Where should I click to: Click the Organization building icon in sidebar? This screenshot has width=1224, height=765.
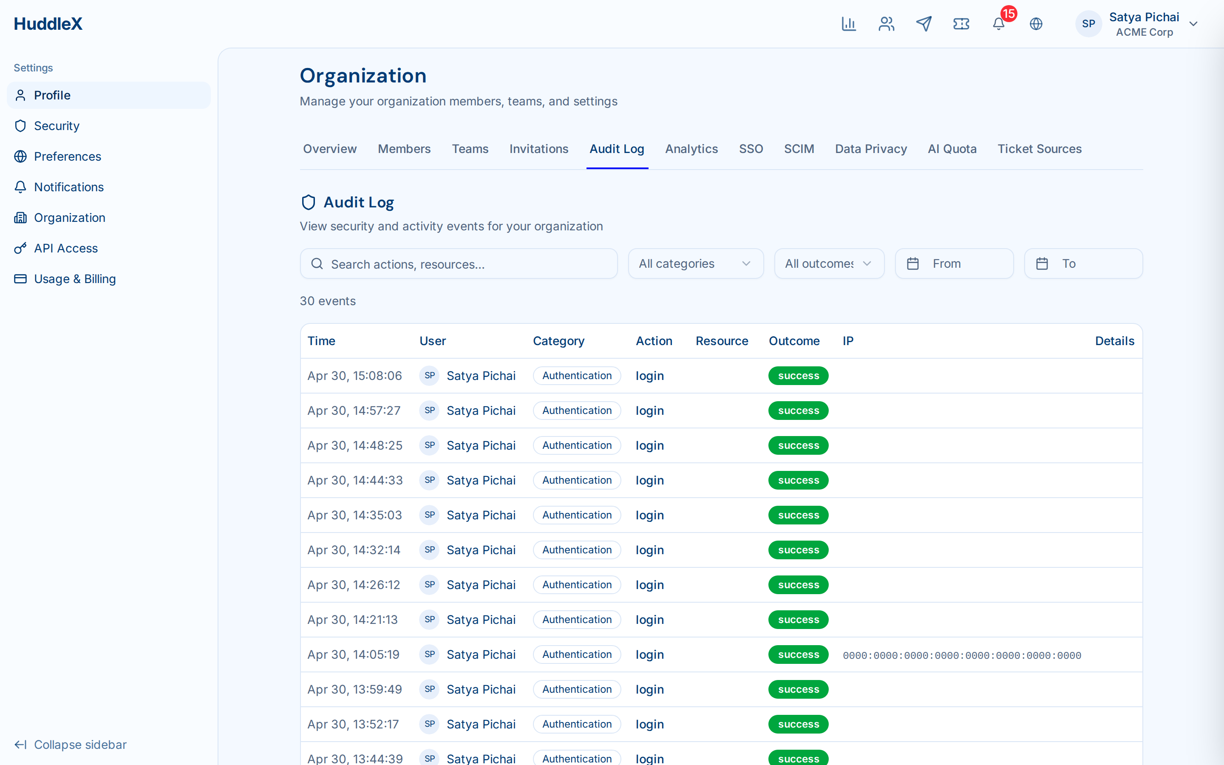click(20, 218)
